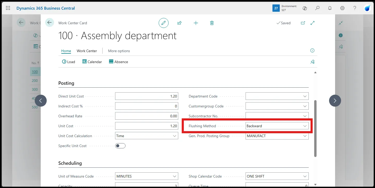Open the Calendar action
The image size is (375, 188).
pos(92,62)
